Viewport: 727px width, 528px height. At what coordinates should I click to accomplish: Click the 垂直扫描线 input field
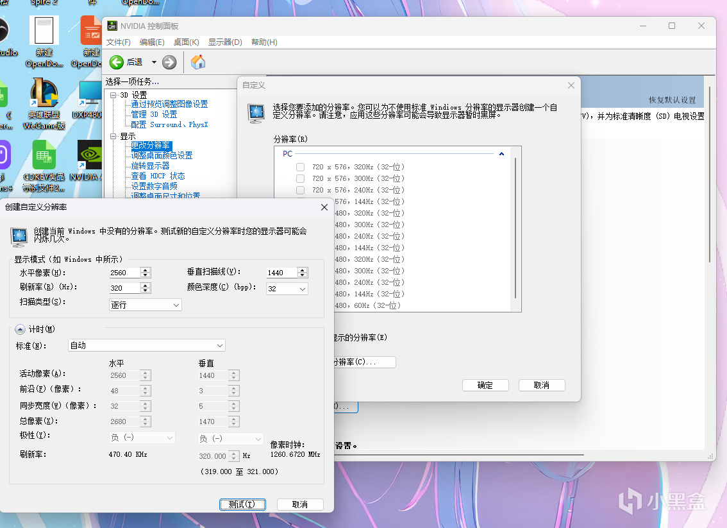pos(281,273)
